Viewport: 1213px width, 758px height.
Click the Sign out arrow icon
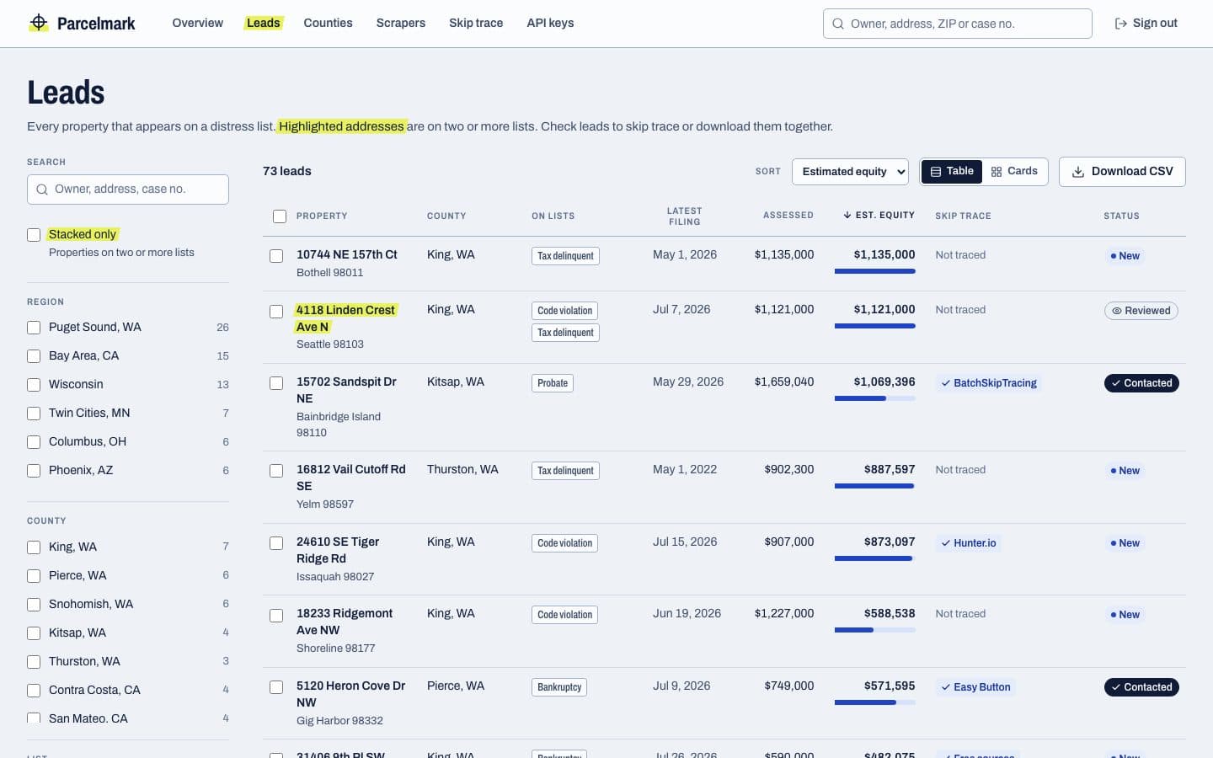pos(1120,24)
